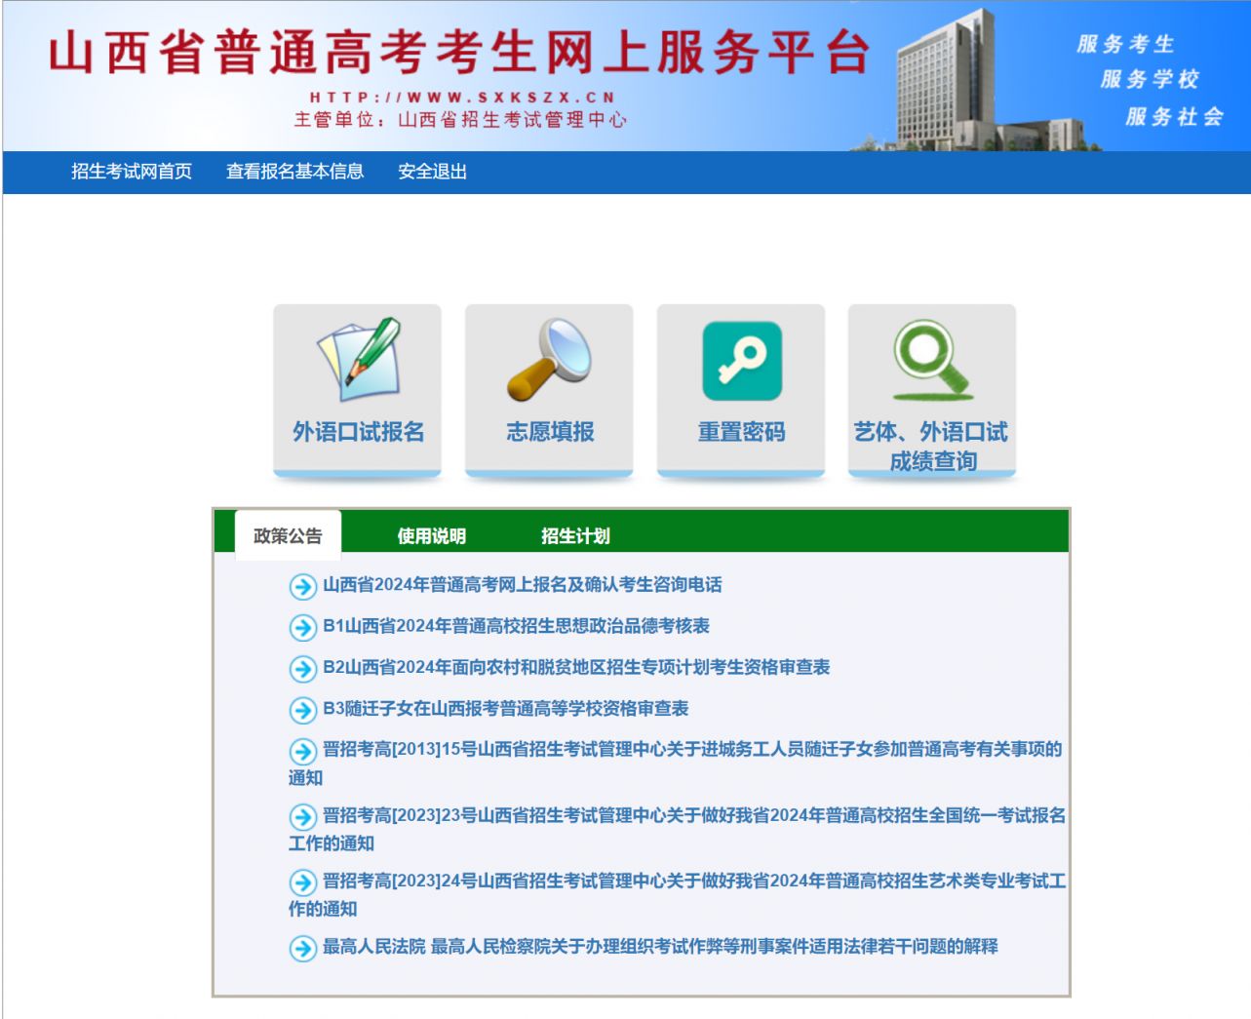Image resolution: width=1251 pixels, height=1019 pixels.
Task: Click the green magnifier icon for 成绩查询
Action: [x=933, y=361]
